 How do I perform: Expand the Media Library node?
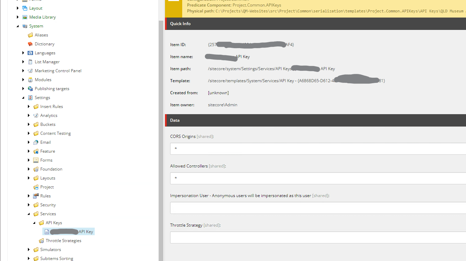point(18,17)
